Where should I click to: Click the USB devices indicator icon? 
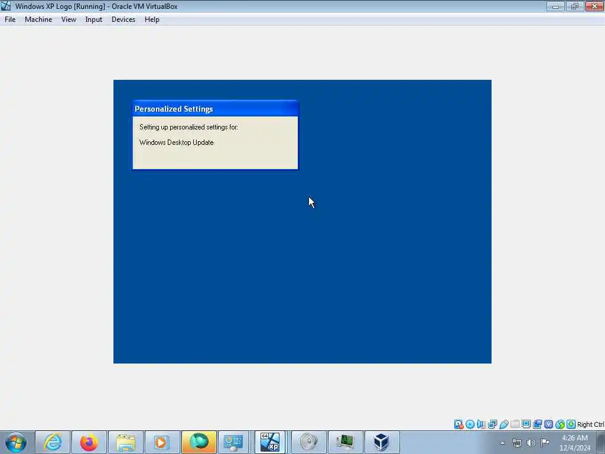[x=503, y=424]
